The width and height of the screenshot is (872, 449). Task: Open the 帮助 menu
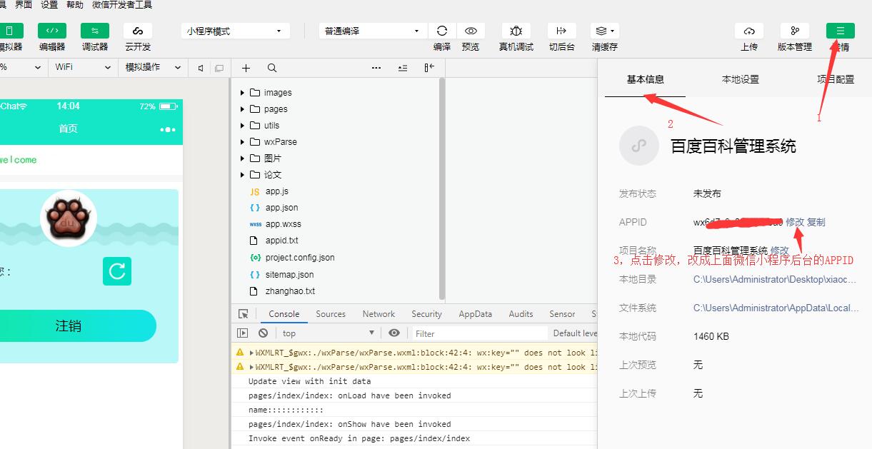[74, 5]
